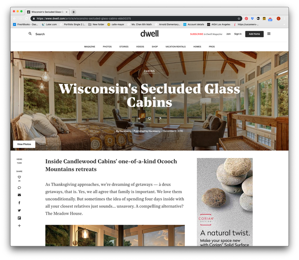Click the hero image share arrow icon

coord(160,119)
